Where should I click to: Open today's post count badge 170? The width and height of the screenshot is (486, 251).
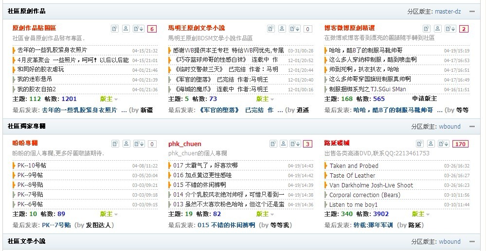coord(460,144)
